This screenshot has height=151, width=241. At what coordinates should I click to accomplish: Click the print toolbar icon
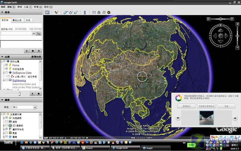pyautogui.click(x=99, y=12)
